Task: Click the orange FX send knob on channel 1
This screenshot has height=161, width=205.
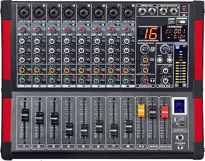Action: coord(22,70)
